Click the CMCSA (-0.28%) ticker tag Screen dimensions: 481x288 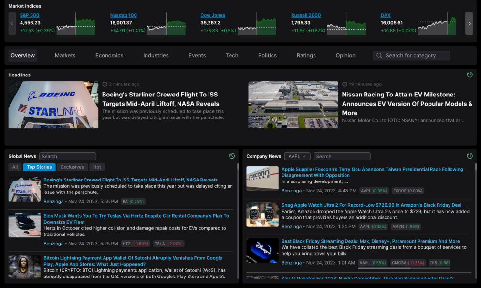(x=408, y=263)
